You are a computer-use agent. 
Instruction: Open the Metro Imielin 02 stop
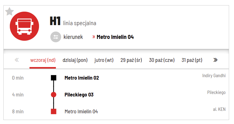click(82, 78)
